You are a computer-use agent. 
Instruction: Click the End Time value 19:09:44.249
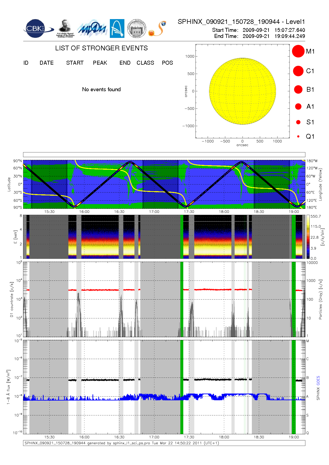(290, 36)
